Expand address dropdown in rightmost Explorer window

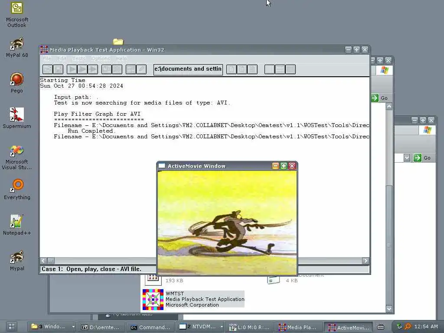pos(407,158)
